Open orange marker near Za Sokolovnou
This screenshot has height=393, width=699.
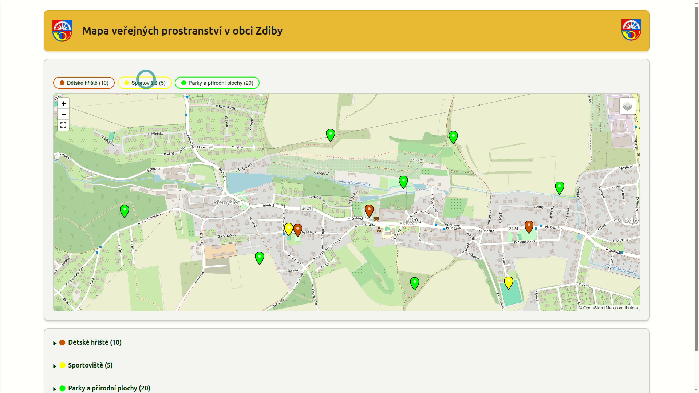(529, 227)
